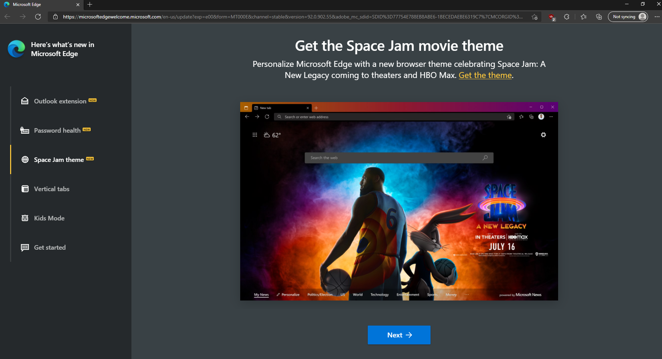The width and height of the screenshot is (662, 359).
Task: Click the blue Next button
Action: [x=399, y=335]
